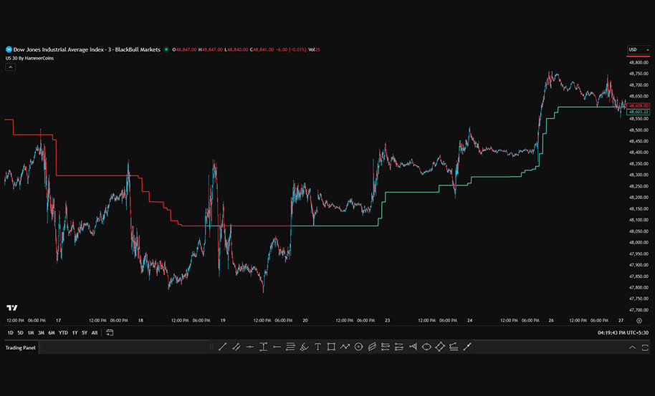
Task: Select the horizontal line drawing tool
Action: [249, 347]
